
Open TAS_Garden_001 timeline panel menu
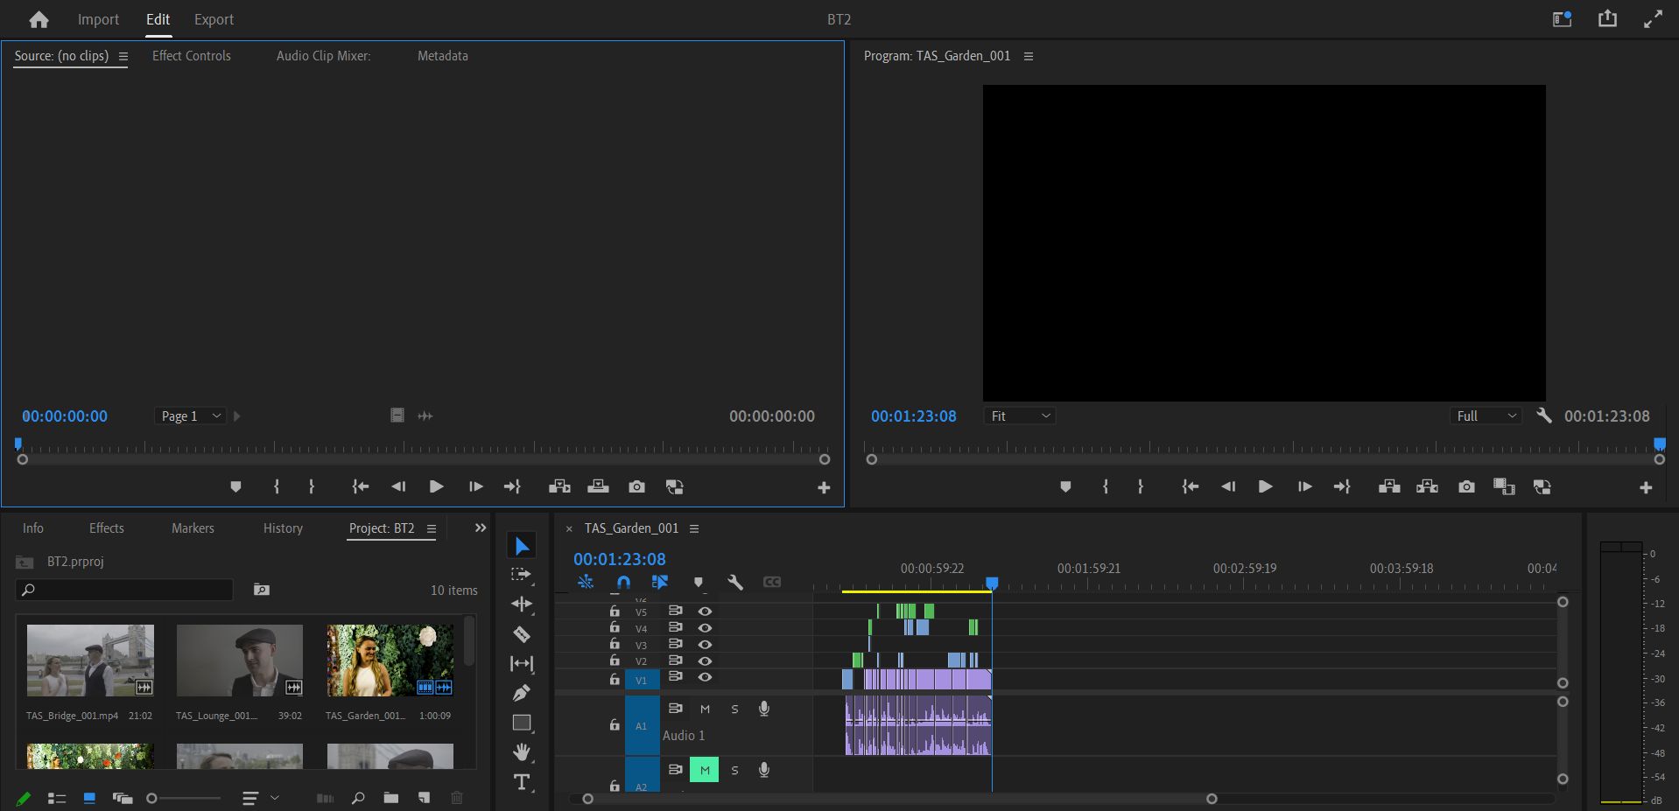pos(694,528)
